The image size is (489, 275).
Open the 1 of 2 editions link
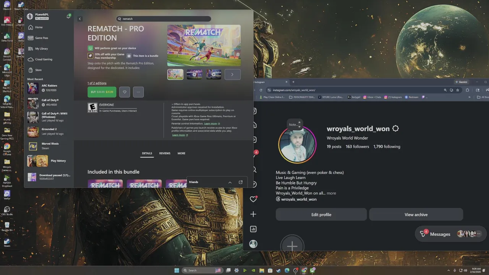click(x=97, y=83)
